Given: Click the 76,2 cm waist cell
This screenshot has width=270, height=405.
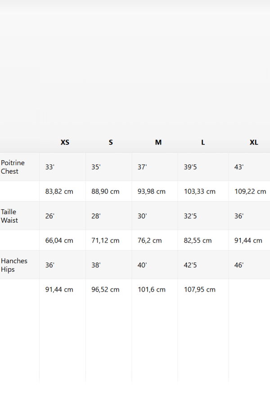Looking at the screenshot, I should point(149,240).
